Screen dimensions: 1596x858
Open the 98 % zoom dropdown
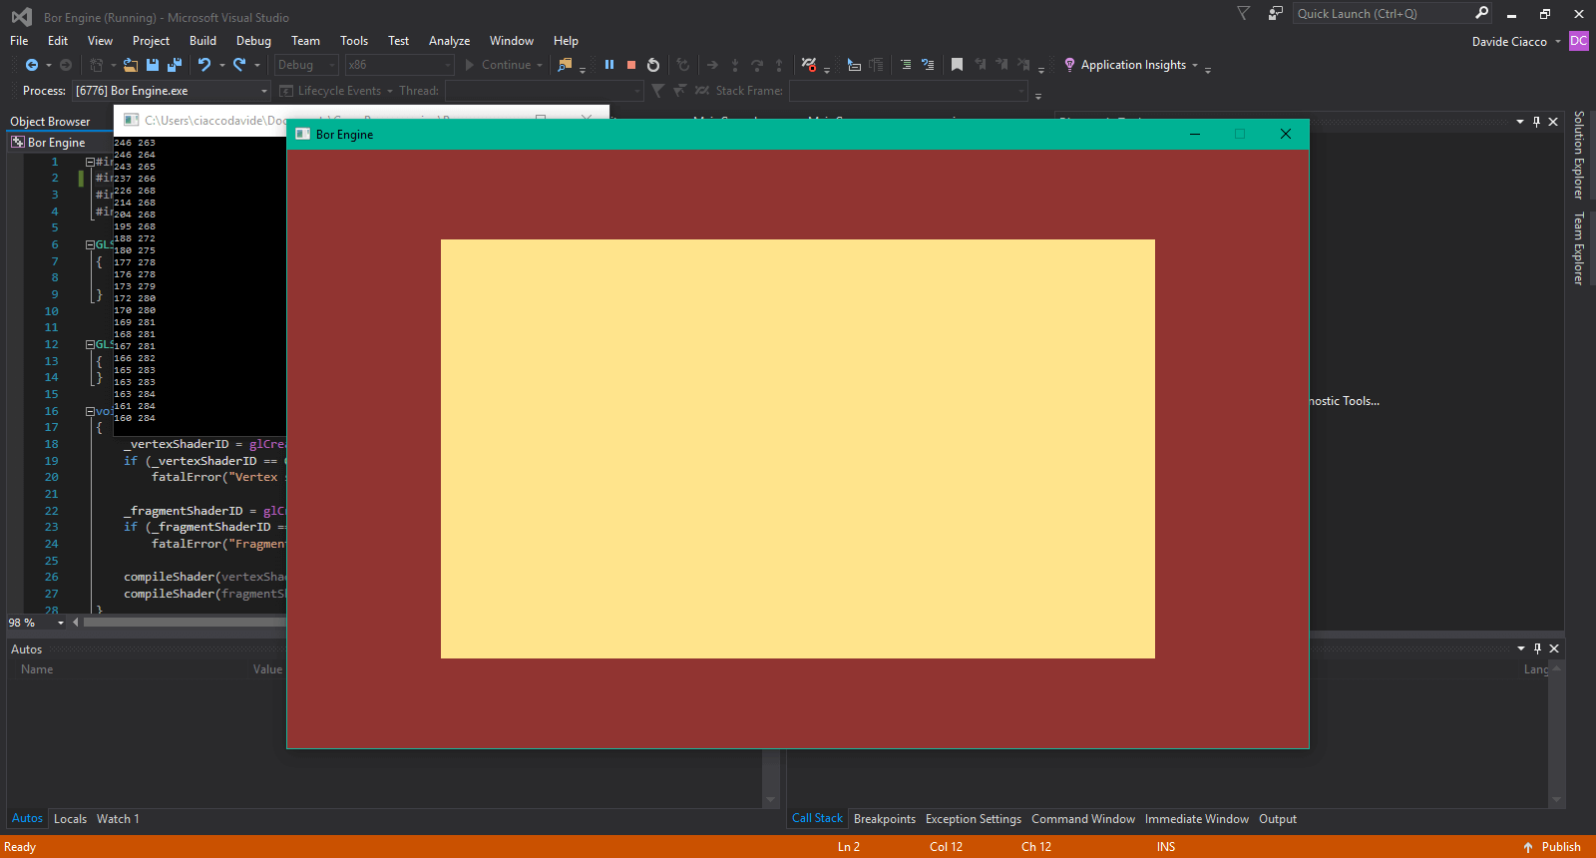tap(60, 623)
